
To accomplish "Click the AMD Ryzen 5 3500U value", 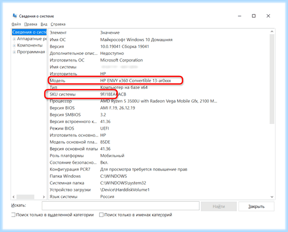I will pos(158,101).
